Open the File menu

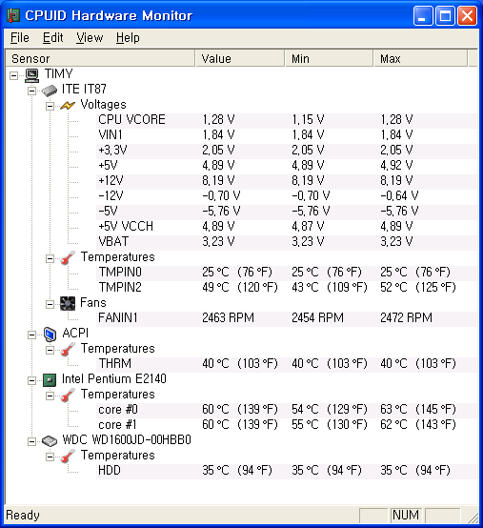(x=19, y=38)
